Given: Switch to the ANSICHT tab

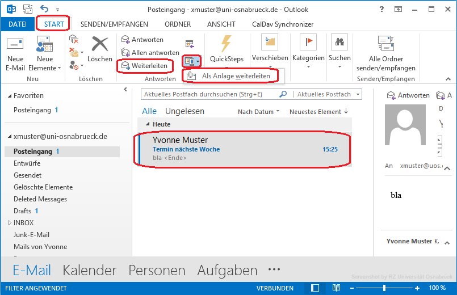Looking at the screenshot, I should pos(221,24).
